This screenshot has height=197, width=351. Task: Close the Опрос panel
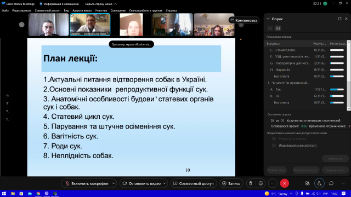click(346, 19)
